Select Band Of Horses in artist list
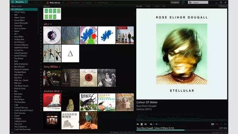238x134 pixels. tap(20, 56)
